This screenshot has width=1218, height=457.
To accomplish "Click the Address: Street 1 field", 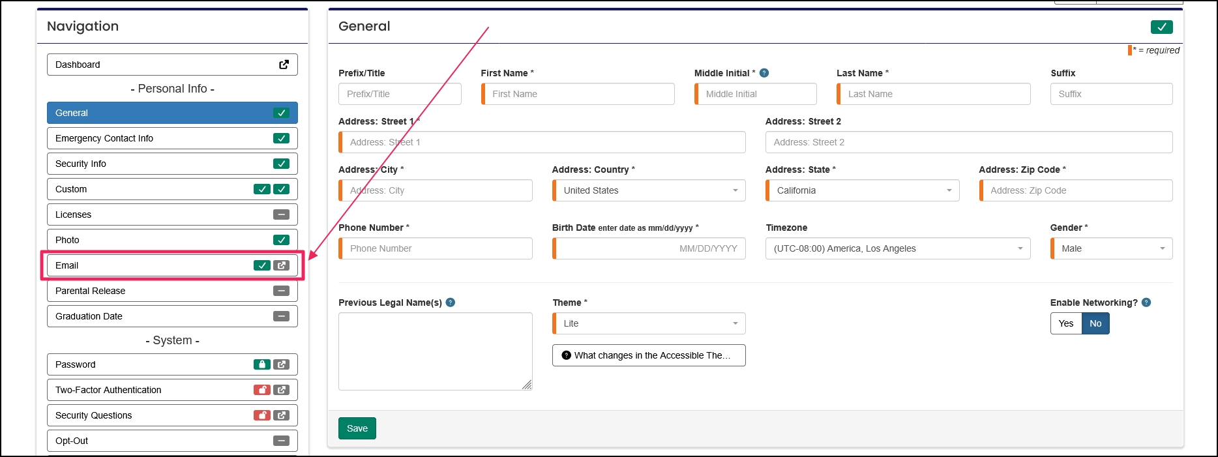I will (x=542, y=142).
